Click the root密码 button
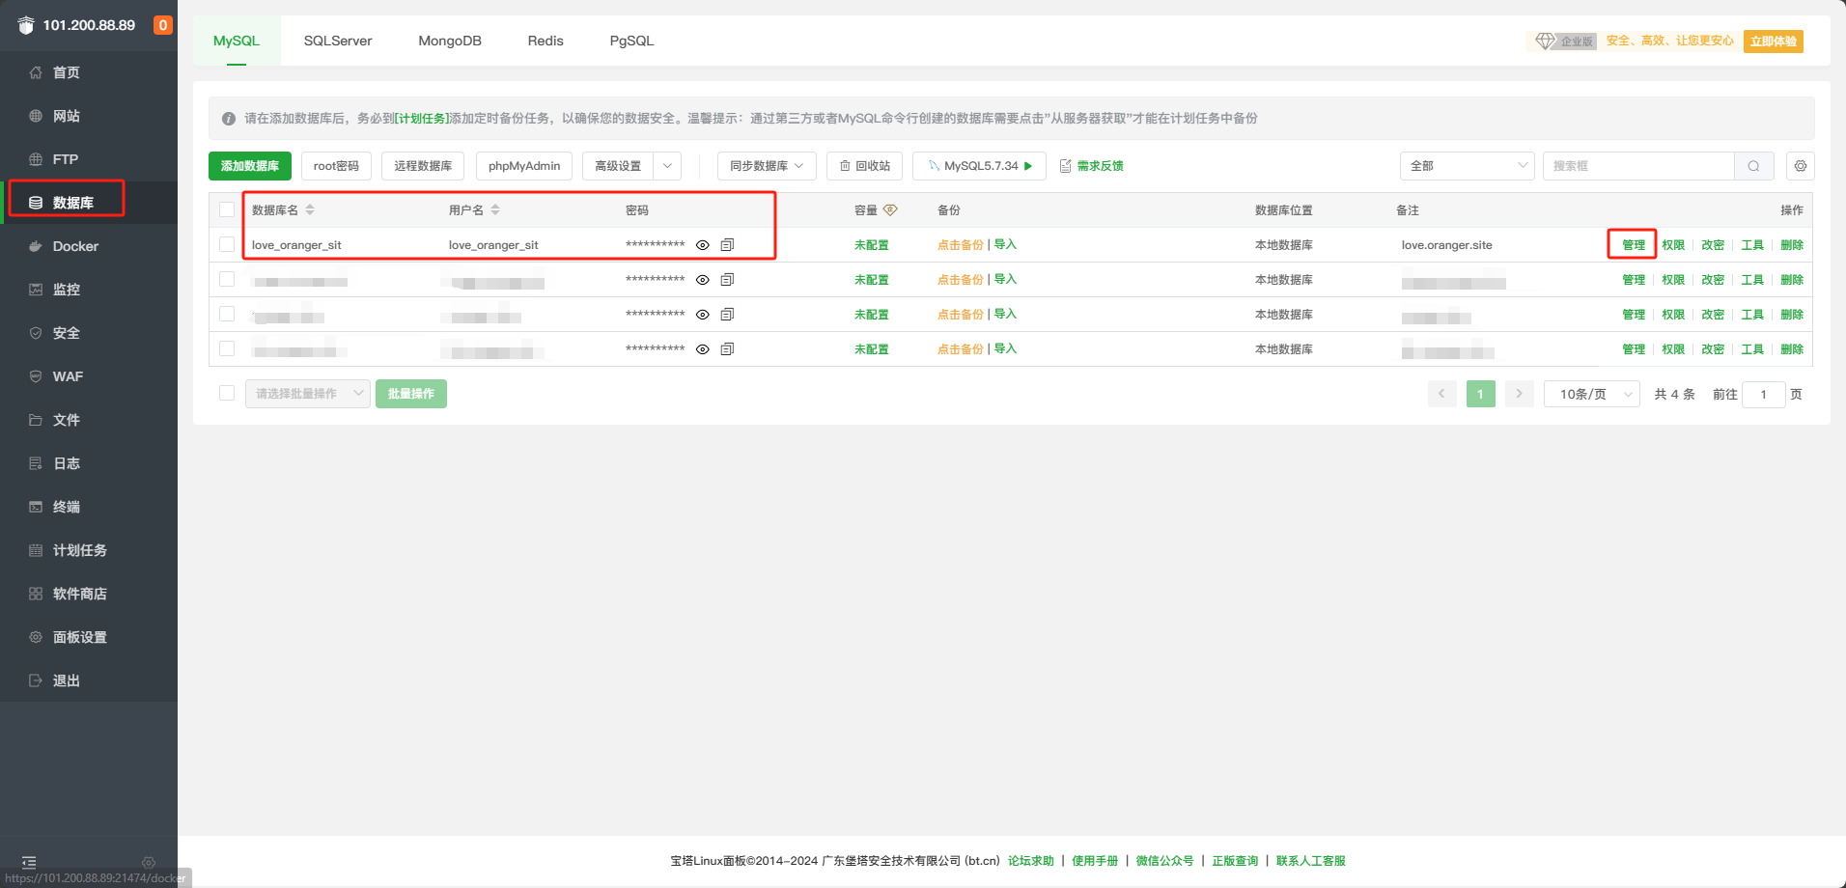The height and width of the screenshot is (888, 1846). coord(336,166)
